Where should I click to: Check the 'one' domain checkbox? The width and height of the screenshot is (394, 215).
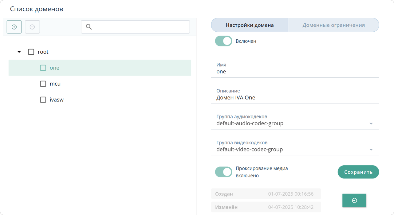coord(43,68)
